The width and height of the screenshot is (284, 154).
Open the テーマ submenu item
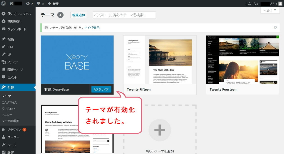point(7,96)
